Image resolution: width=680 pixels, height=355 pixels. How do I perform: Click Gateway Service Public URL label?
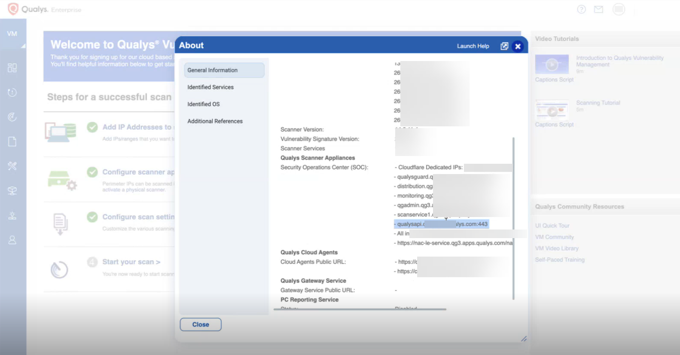(317, 290)
